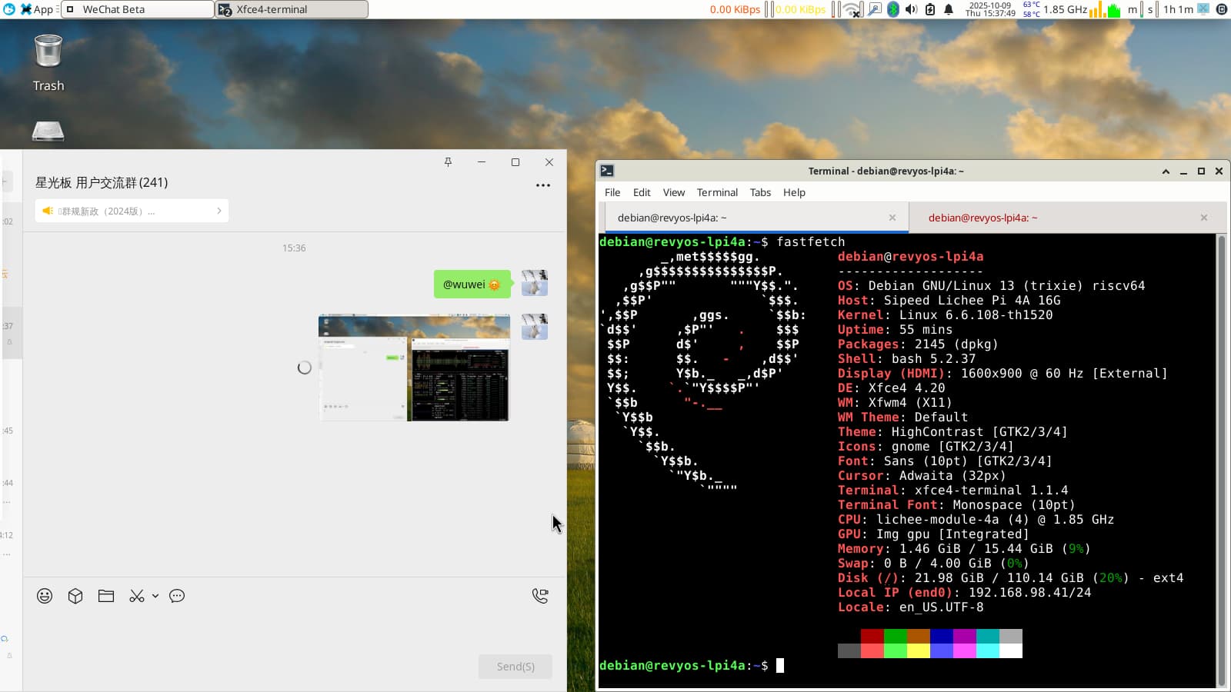The height and width of the screenshot is (692, 1231).
Task: Switch to the second terminal tab
Action: [982, 218]
